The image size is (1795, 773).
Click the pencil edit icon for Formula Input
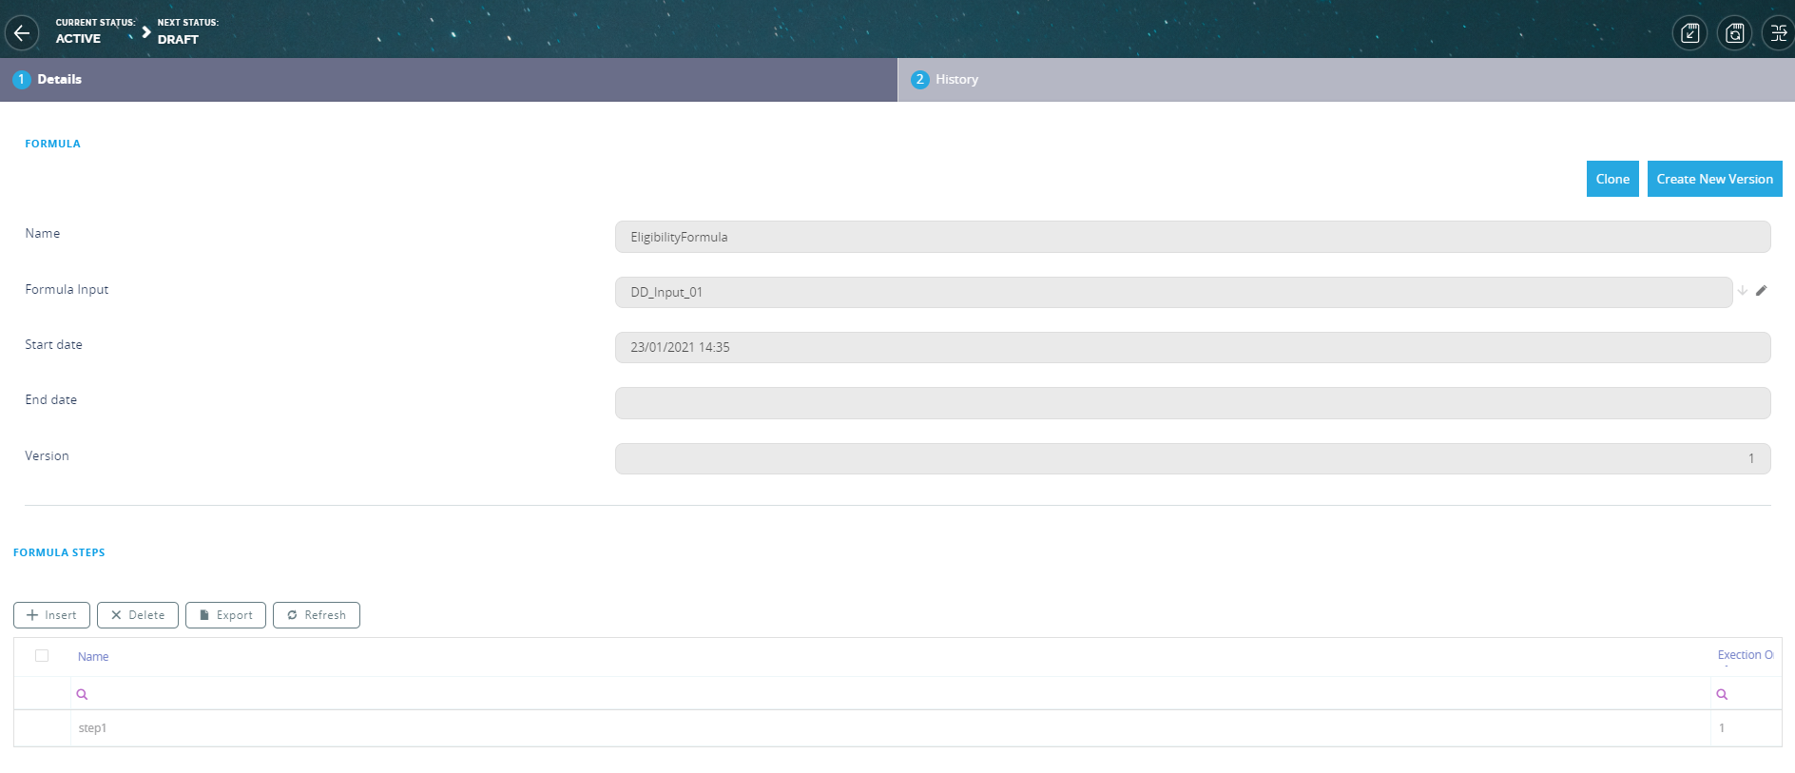(x=1761, y=291)
